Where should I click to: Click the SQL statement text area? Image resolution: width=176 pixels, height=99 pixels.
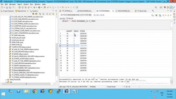pos(115,25)
